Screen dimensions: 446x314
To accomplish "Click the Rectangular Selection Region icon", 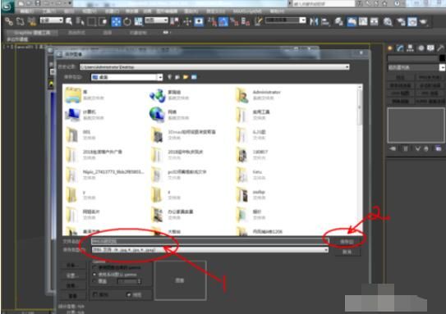I will (x=92, y=21).
